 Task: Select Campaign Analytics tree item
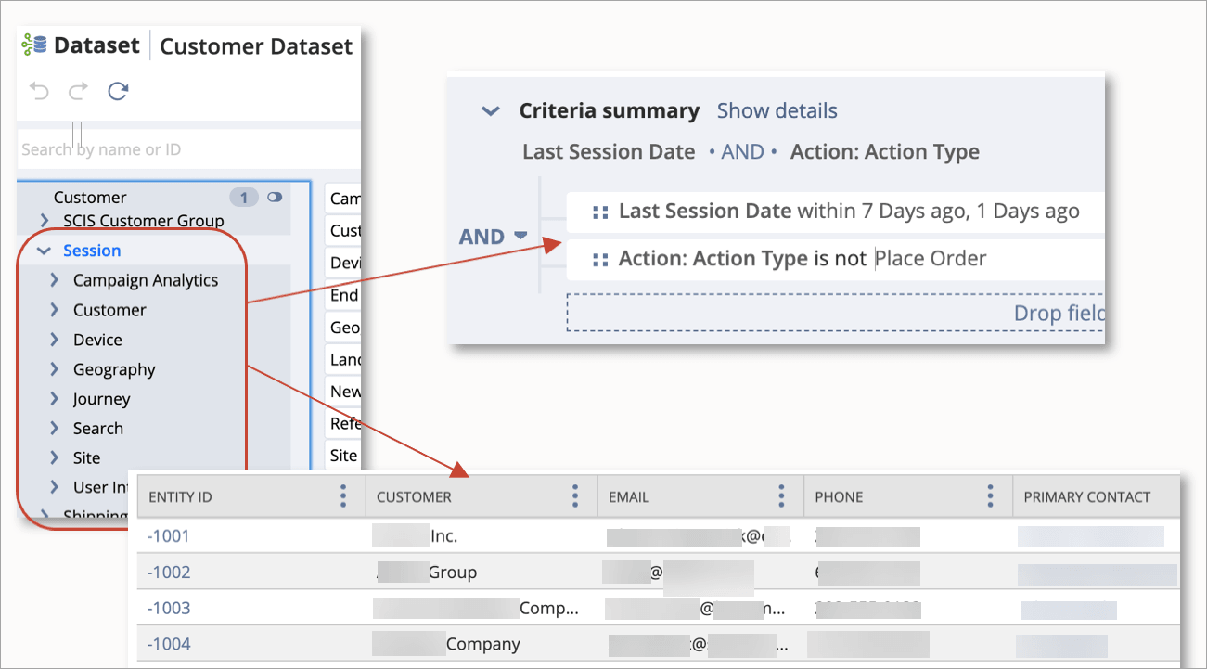tap(146, 280)
